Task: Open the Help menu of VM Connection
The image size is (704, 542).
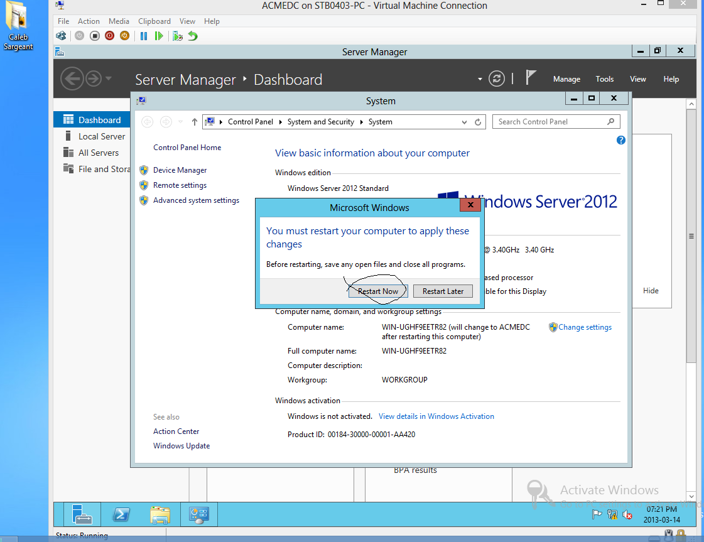Action: coord(212,21)
